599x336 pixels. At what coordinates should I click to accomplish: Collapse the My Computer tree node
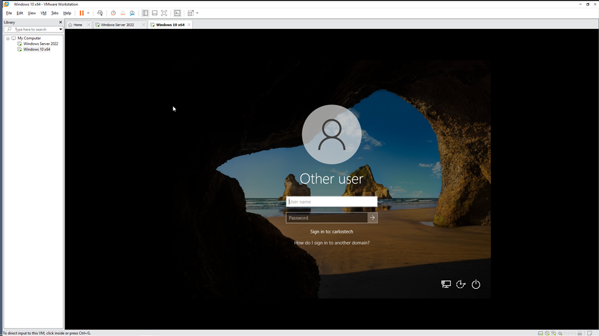8,38
